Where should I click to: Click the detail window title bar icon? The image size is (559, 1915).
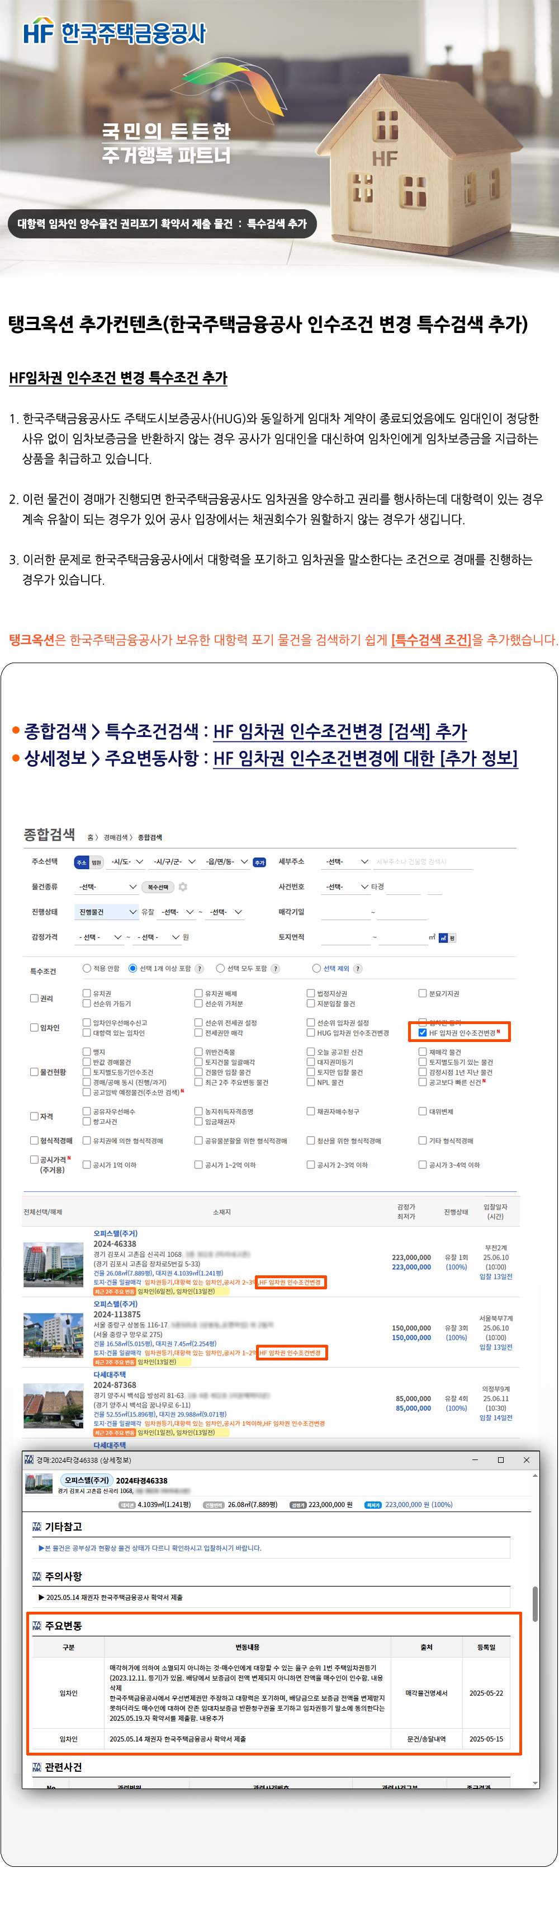[x=29, y=1459]
